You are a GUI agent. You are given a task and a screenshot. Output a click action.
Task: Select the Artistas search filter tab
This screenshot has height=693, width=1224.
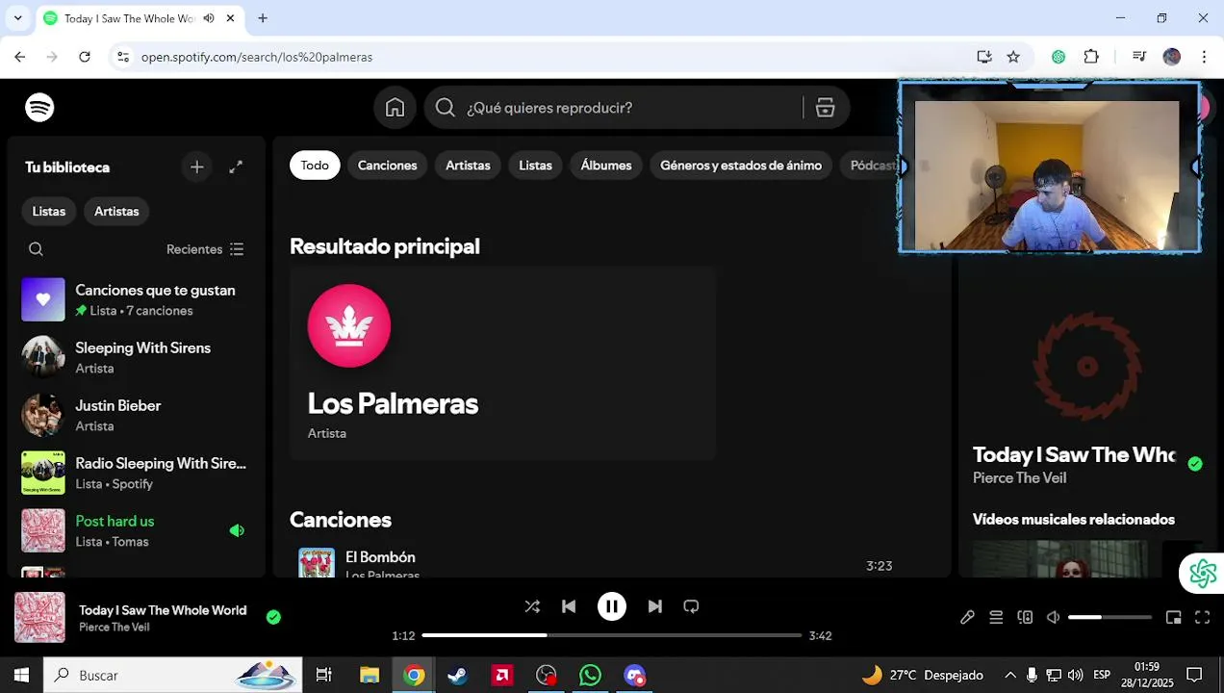(x=468, y=166)
